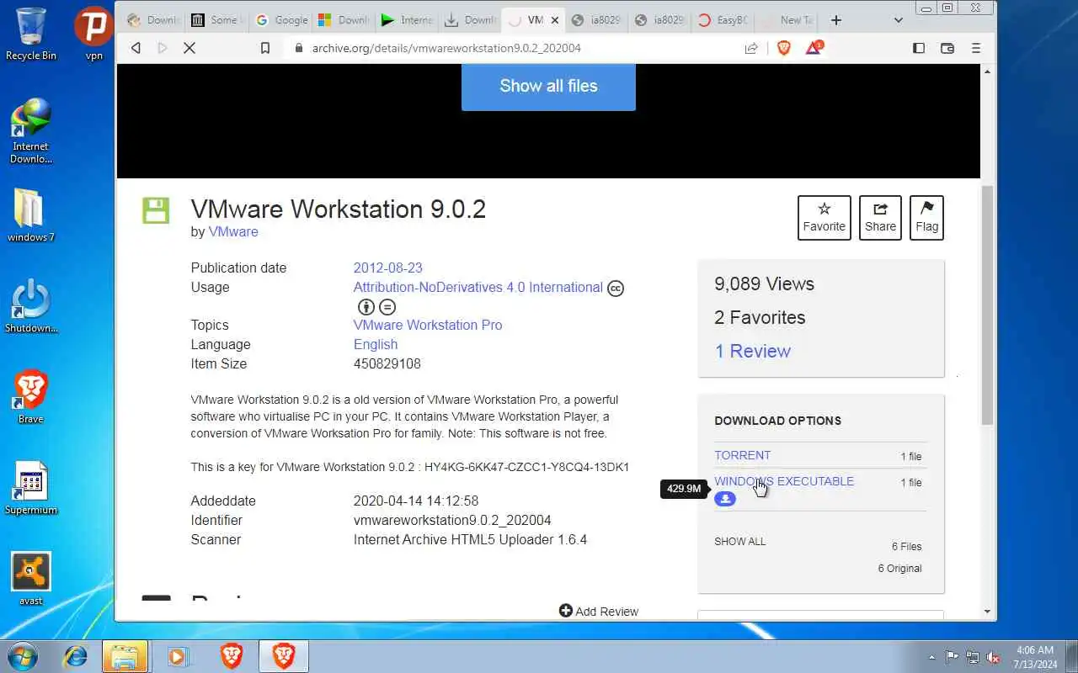This screenshot has width=1078, height=673.
Task: Open the avast desktop icon
Action: click(30, 578)
